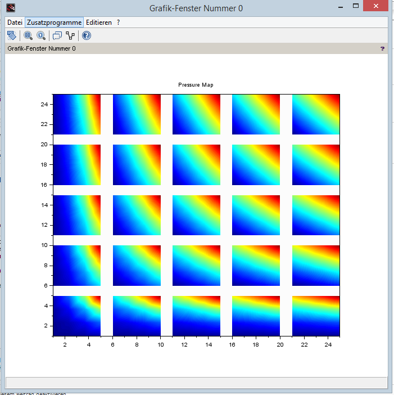Open the Datei menu
This screenshot has height=395, width=394.
(15, 23)
